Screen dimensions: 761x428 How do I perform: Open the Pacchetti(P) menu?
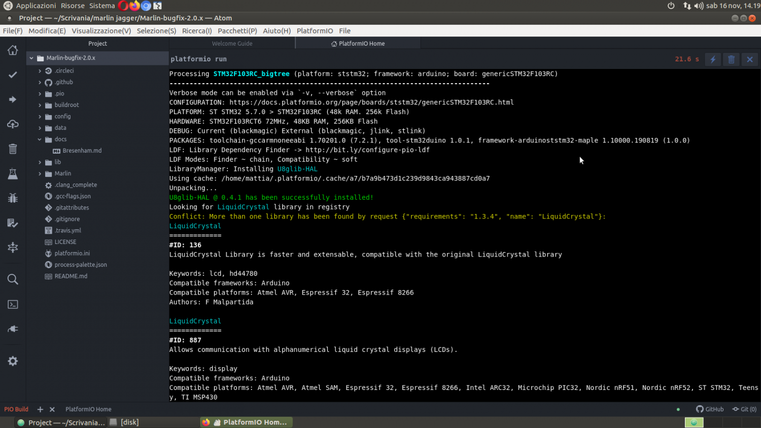(x=237, y=31)
